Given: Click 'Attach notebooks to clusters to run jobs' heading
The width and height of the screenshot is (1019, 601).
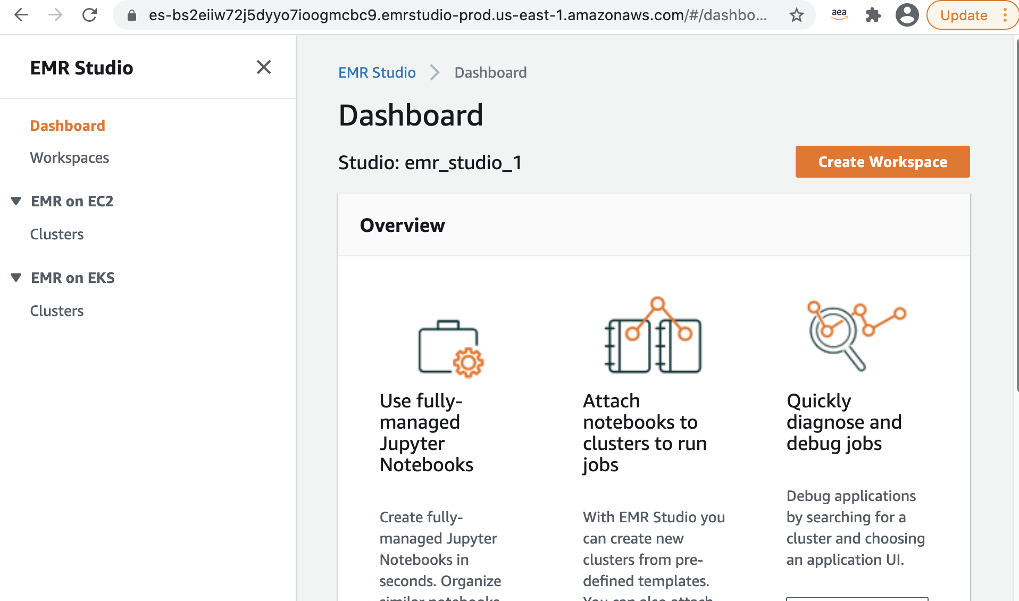Looking at the screenshot, I should 645,432.
